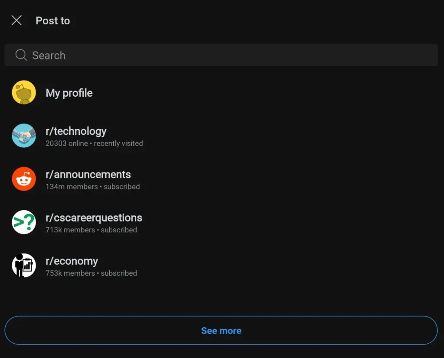The width and height of the screenshot is (444, 358).
Task: Click the magnifying glass search icon
Action: pos(21,55)
